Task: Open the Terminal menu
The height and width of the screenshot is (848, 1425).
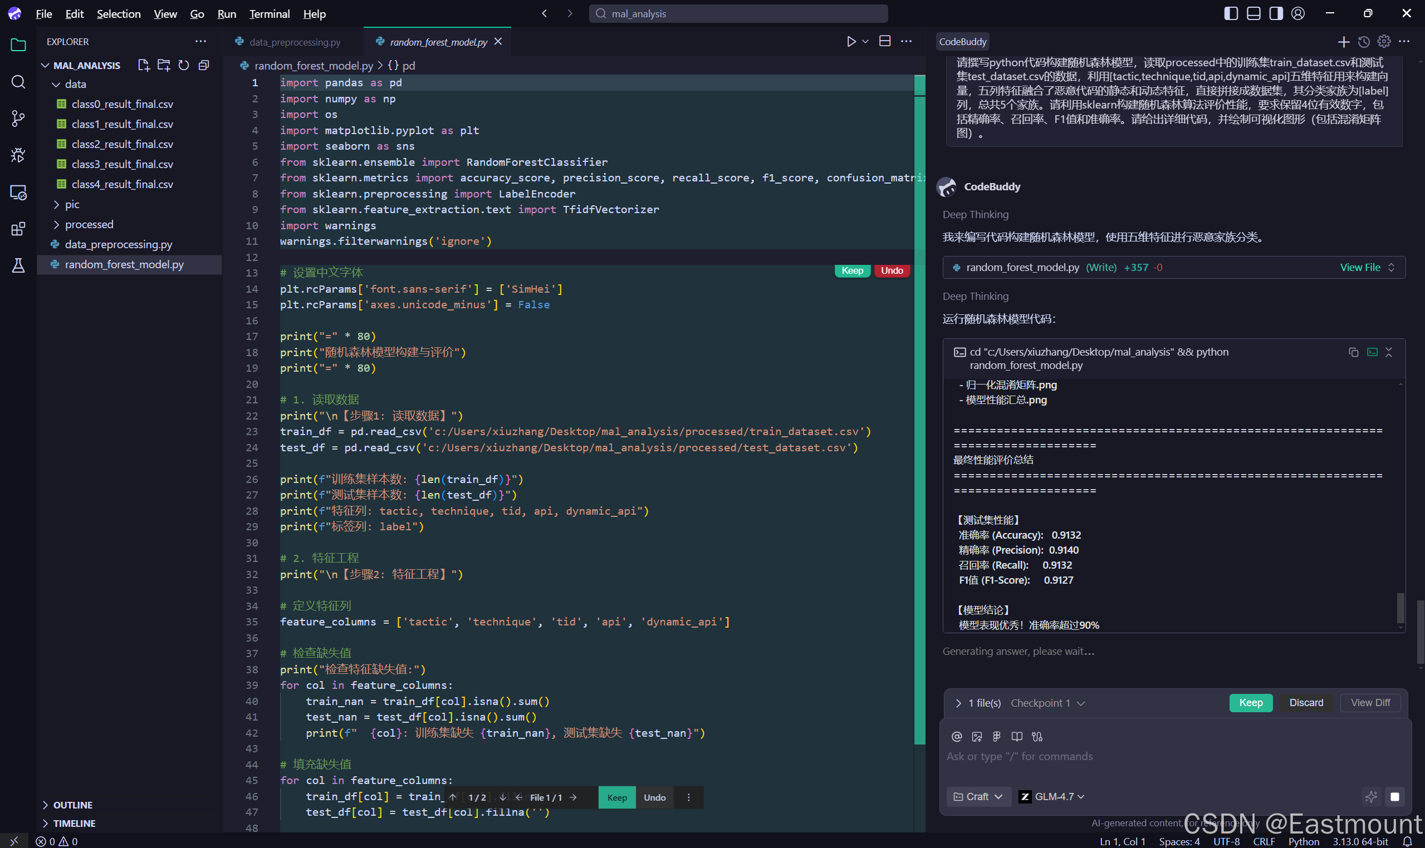Action: point(269,14)
